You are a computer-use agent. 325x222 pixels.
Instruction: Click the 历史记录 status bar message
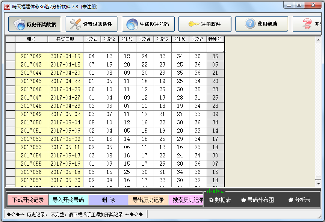(x=75, y=214)
